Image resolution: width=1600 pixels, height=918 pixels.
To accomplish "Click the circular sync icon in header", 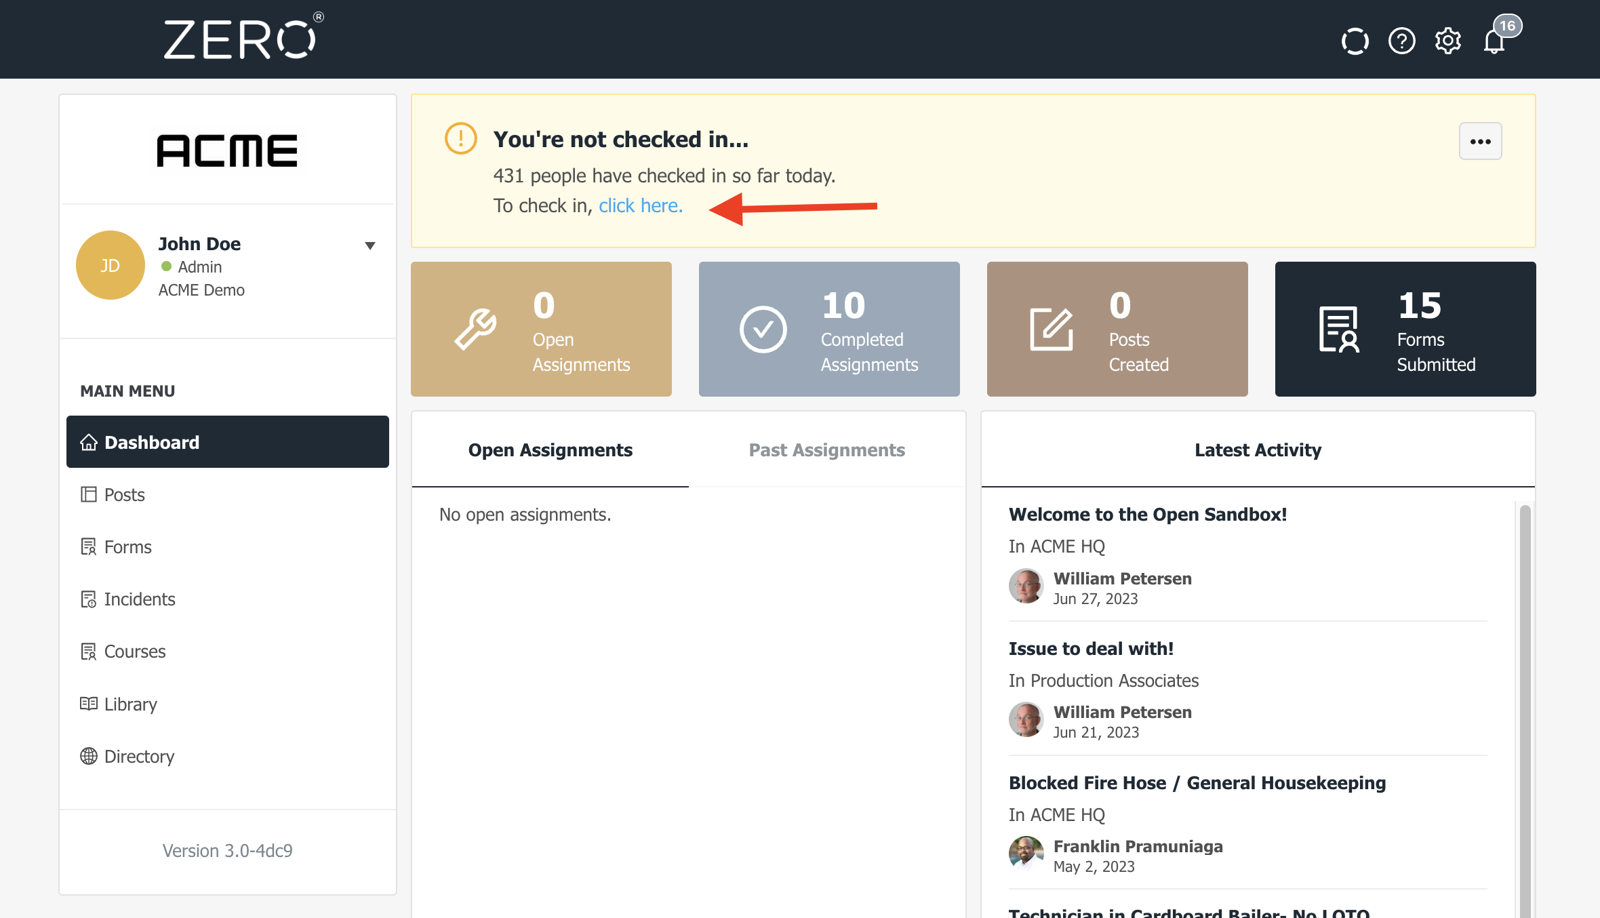I will click(x=1355, y=41).
